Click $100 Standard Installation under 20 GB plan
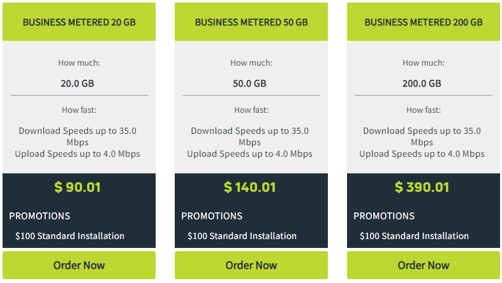The width and height of the screenshot is (502, 283). [70, 236]
